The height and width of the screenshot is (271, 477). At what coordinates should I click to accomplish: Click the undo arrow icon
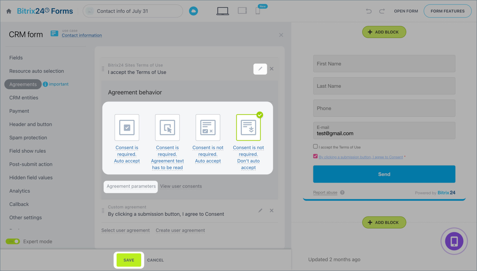pyautogui.click(x=369, y=11)
